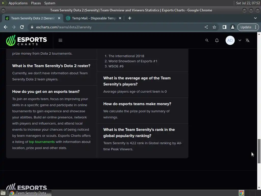Click the date and time clock

tap(248, 3)
